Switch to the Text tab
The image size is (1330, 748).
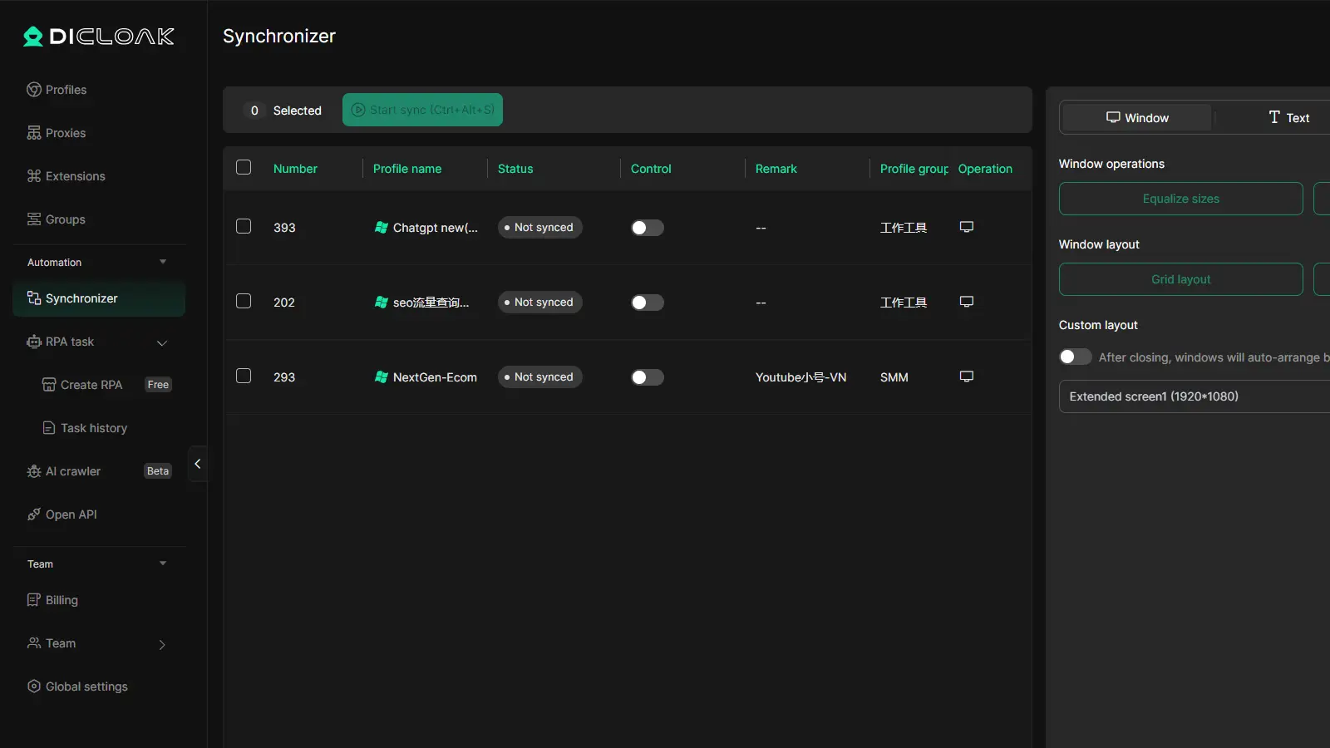coord(1288,118)
